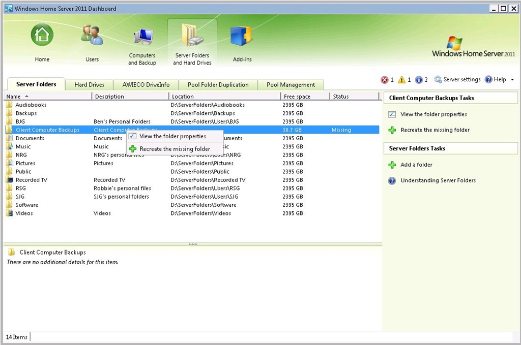The height and width of the screenshot is (345, 521).
Task: Open Server Folders and Hard Drives icon
Action: (192, 35)
